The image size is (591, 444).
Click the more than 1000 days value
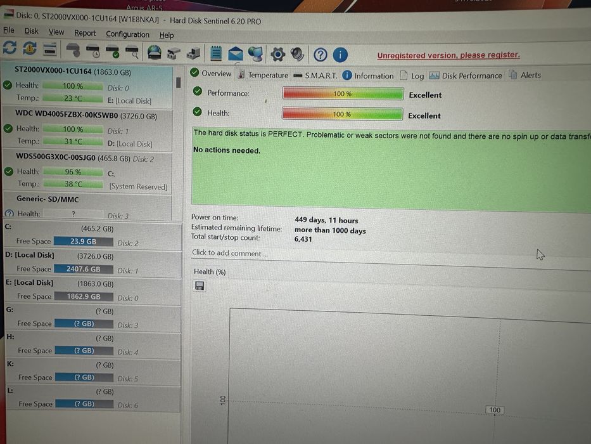330,230
